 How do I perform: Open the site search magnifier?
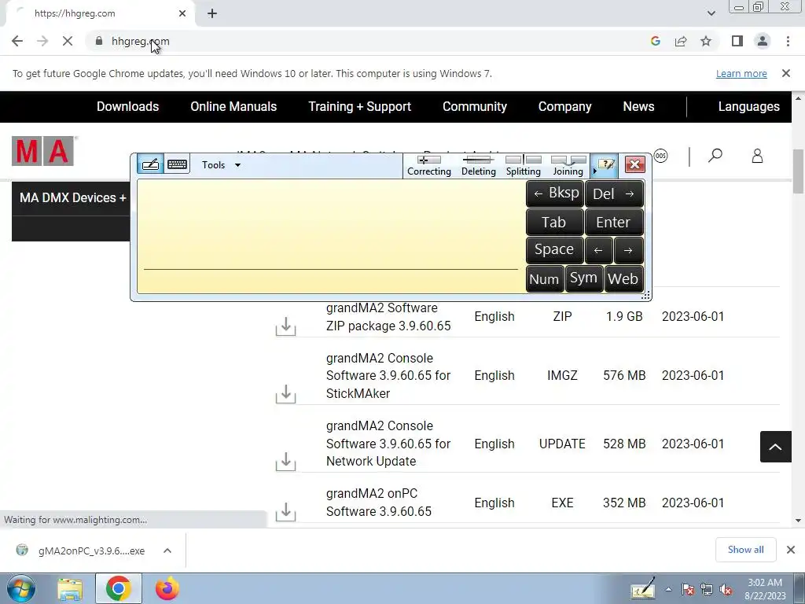(x=715, y=156)
